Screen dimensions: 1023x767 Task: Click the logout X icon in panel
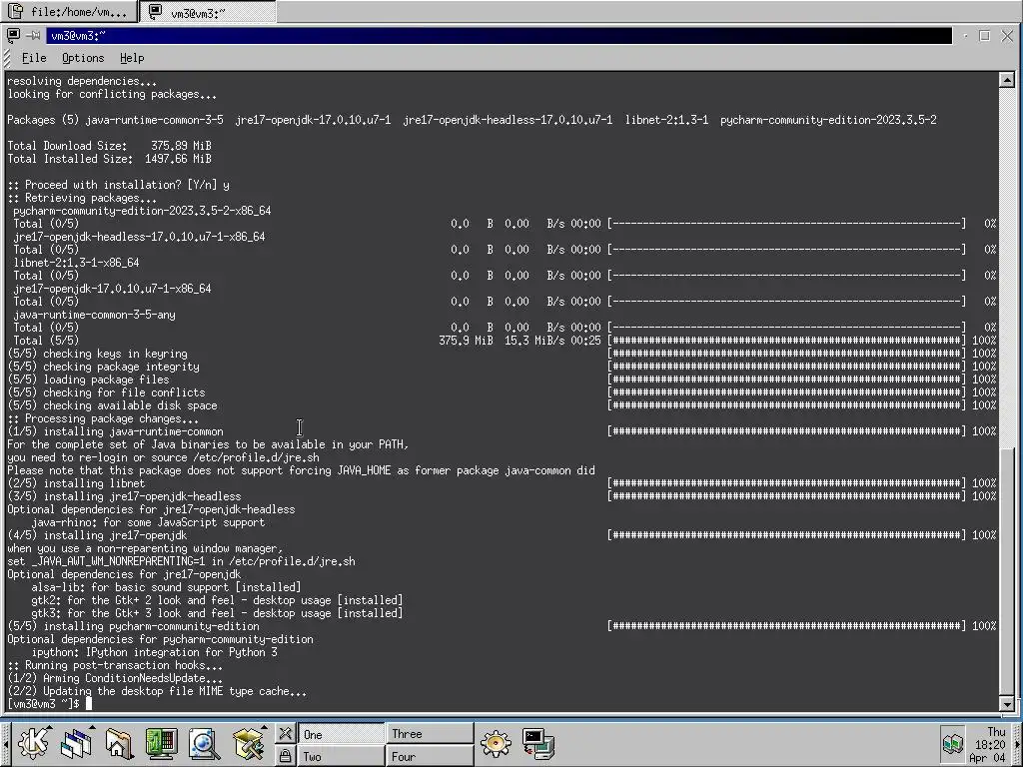click(285, 734)
